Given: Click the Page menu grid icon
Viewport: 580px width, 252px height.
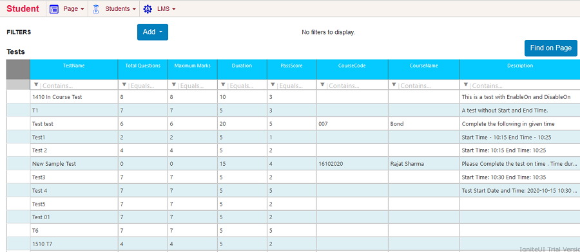Looking at the screenshot, I should coord(54,9).
